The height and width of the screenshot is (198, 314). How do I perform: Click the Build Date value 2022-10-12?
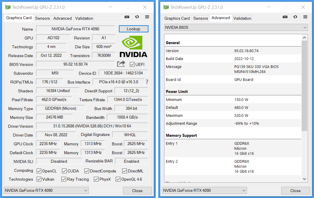click(x=244, y=59)
